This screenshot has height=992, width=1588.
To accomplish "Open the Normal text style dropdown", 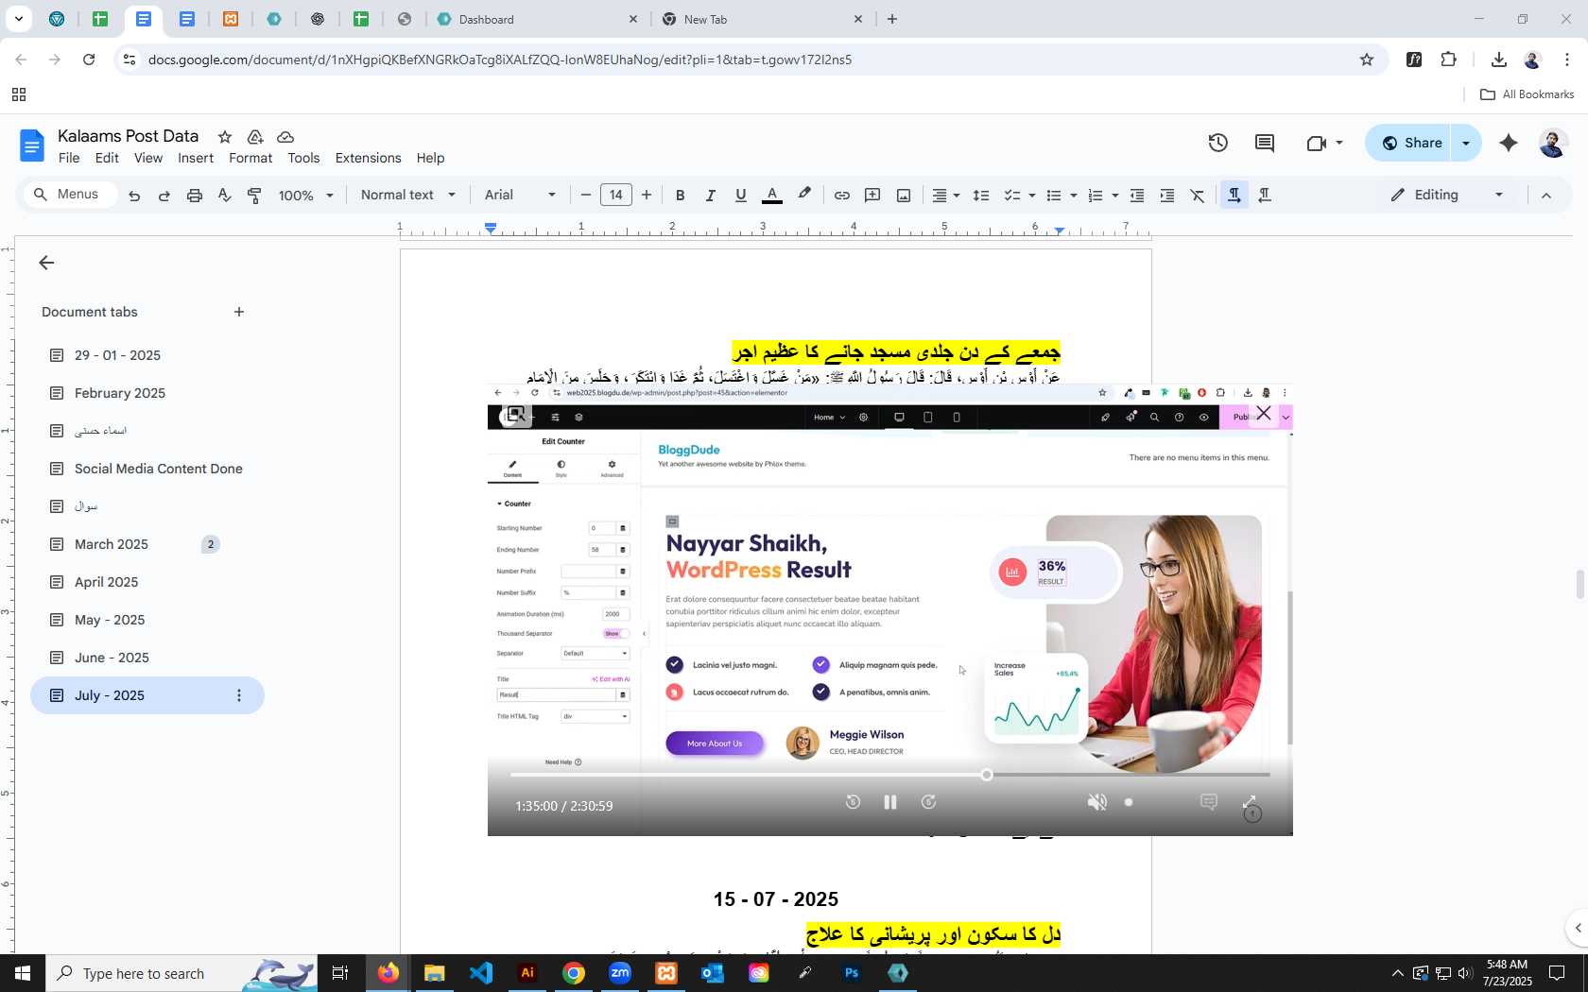I will 408,195.
